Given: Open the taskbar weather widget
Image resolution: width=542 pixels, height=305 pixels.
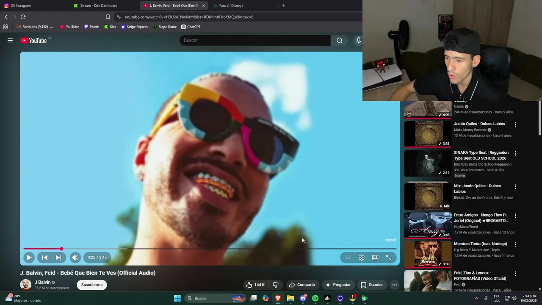Looking at the screenshot, I should 23,298.
